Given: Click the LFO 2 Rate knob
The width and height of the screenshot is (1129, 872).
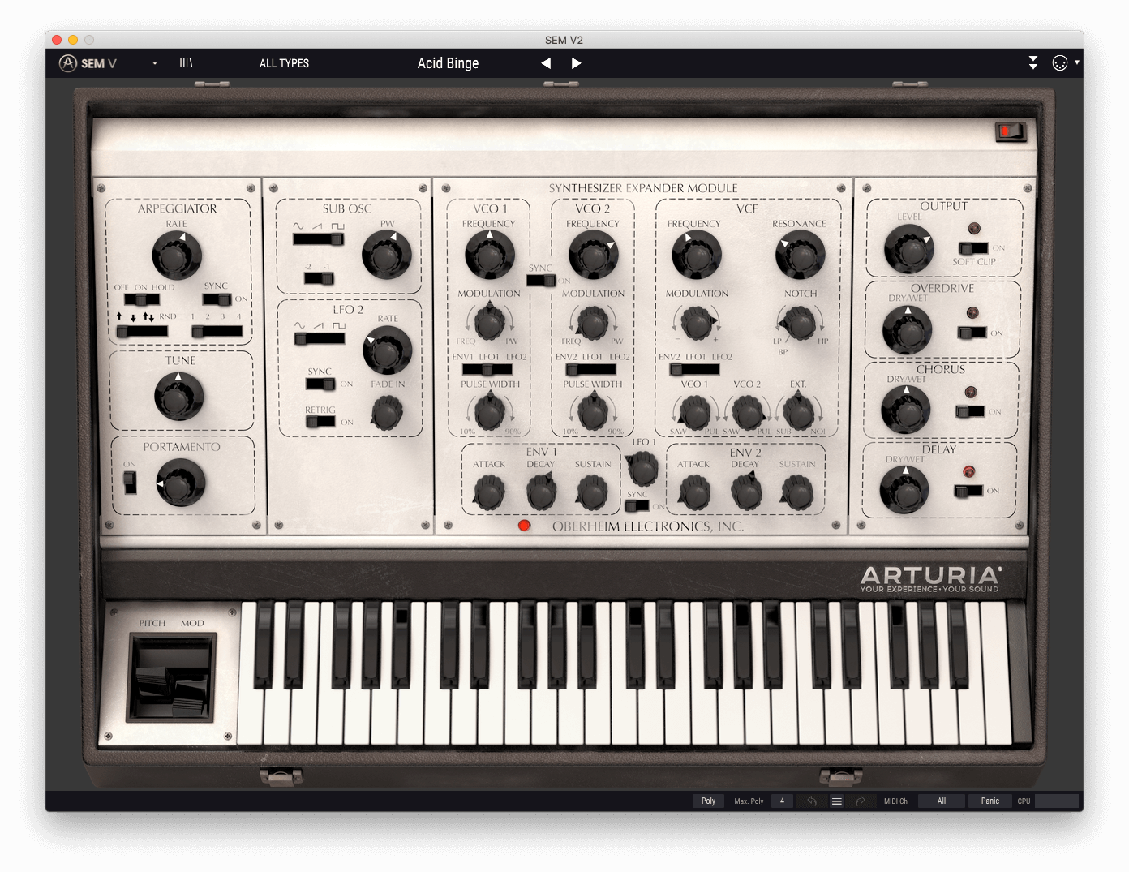Looking at the screenshot, I should tap(387, 351).
